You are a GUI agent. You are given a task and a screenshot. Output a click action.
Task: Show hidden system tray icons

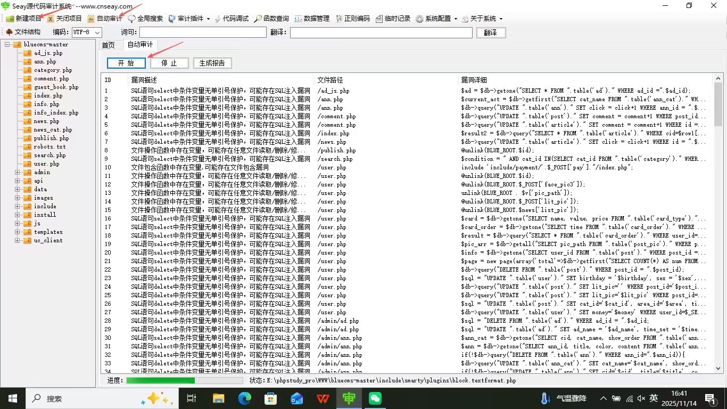coord(603,398)
